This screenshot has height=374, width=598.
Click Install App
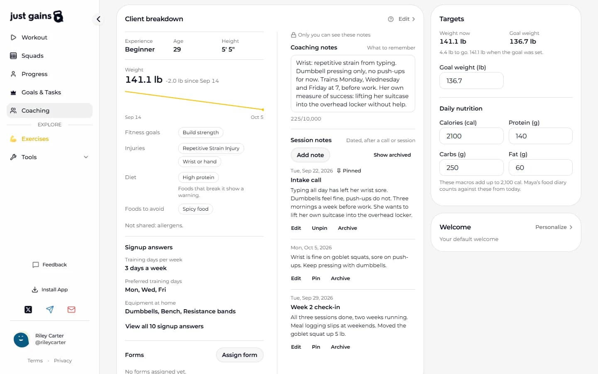(49, 290)
